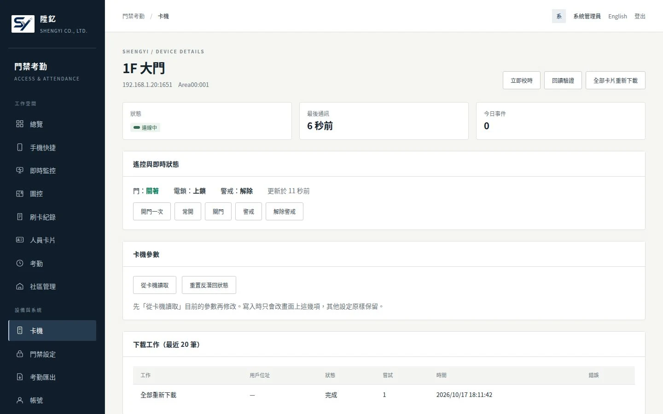Click the 考勤 clock icon
This screenshot has height=414, width=663.
(x=20, y=263)
